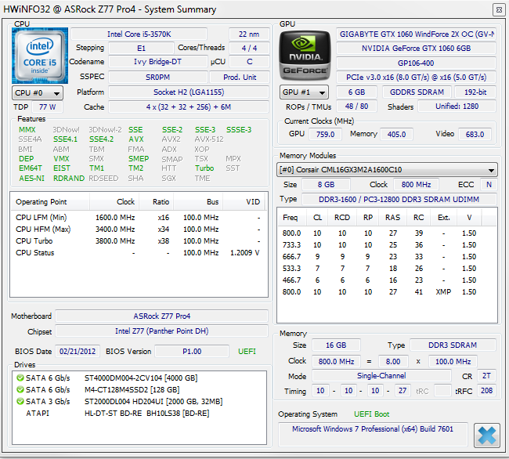
Task: Click the GDDR5 SDRAM field
Action: coord(417,92)
